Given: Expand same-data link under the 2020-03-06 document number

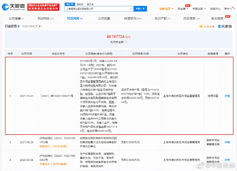Looking at the screenshot, I should (54, 164).
